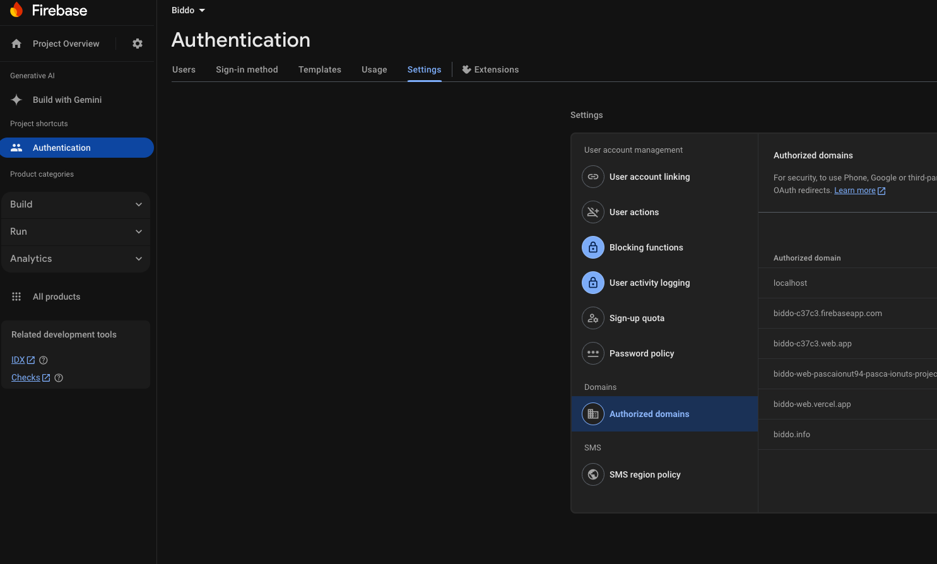Expand the Run category

[x=76, y=232]
